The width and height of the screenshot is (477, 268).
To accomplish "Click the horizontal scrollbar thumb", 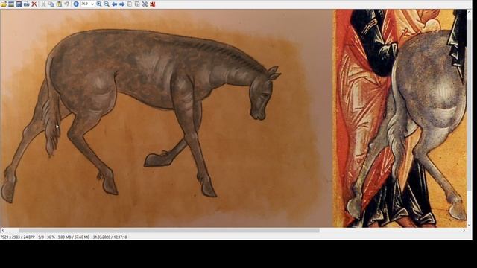I will tap(169, 230).
